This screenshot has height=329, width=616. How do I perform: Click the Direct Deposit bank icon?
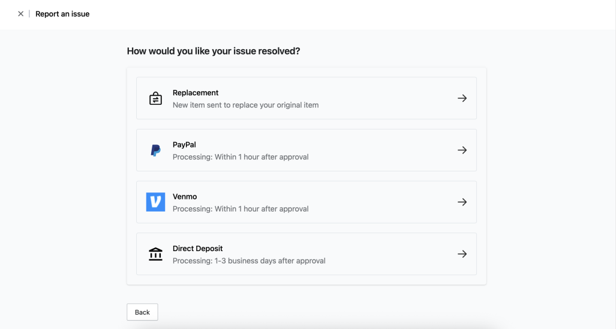[x=155, y=254]
